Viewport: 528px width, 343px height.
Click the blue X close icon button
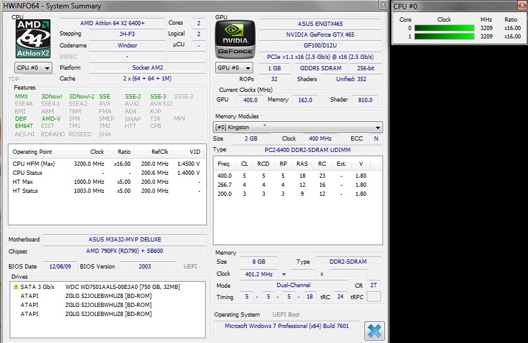coord(374,330)
